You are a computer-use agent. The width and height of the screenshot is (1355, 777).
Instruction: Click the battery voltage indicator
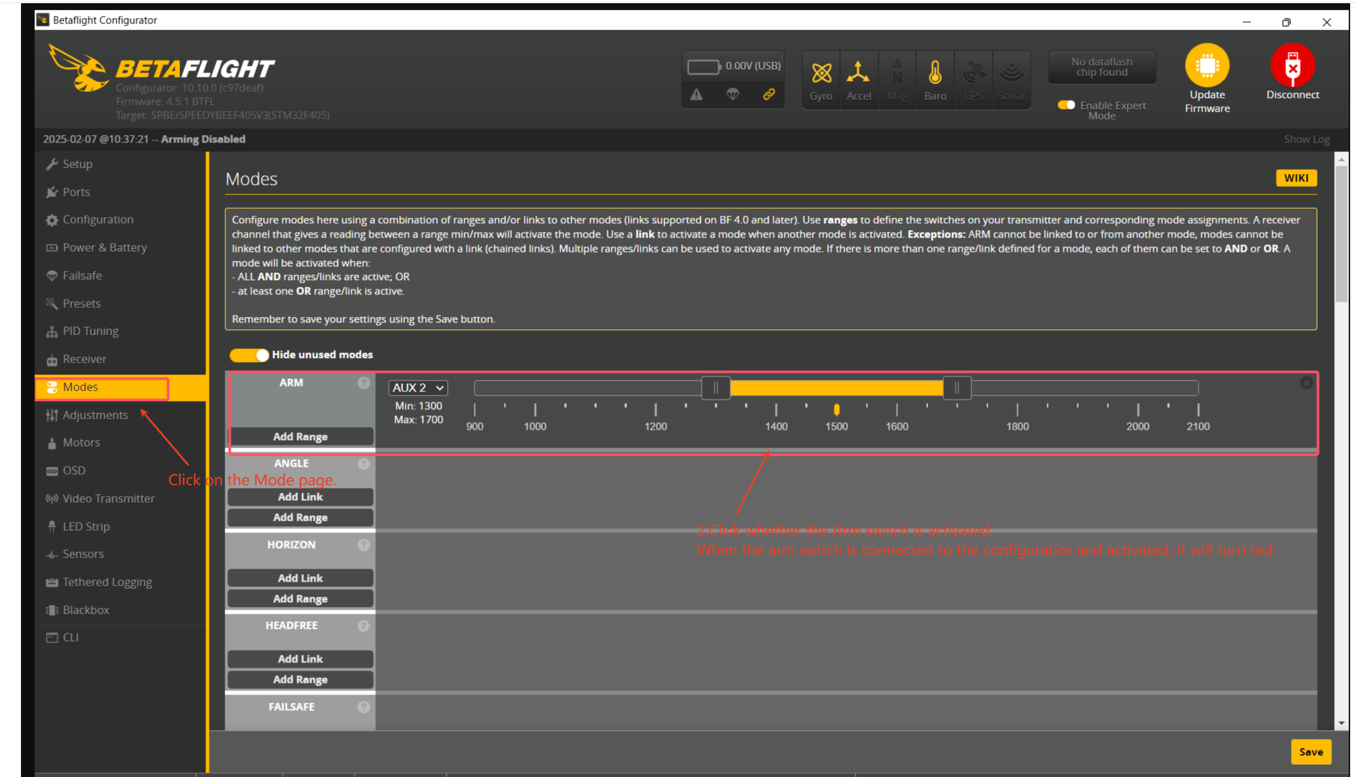734,67
